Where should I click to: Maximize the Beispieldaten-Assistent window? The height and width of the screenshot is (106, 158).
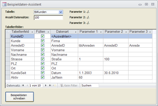(146, 4)
